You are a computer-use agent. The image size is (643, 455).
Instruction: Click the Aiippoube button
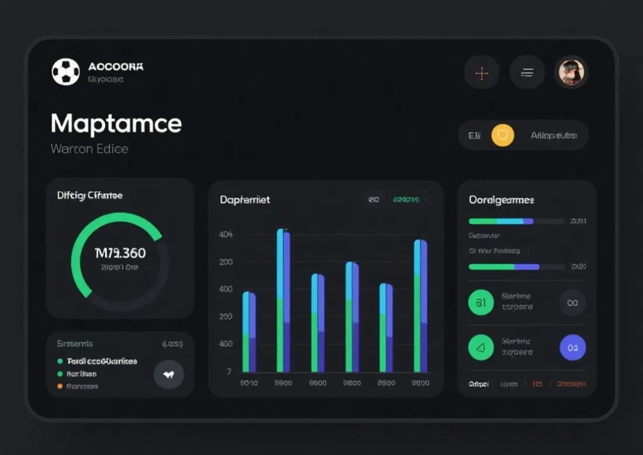pos(554,135)
